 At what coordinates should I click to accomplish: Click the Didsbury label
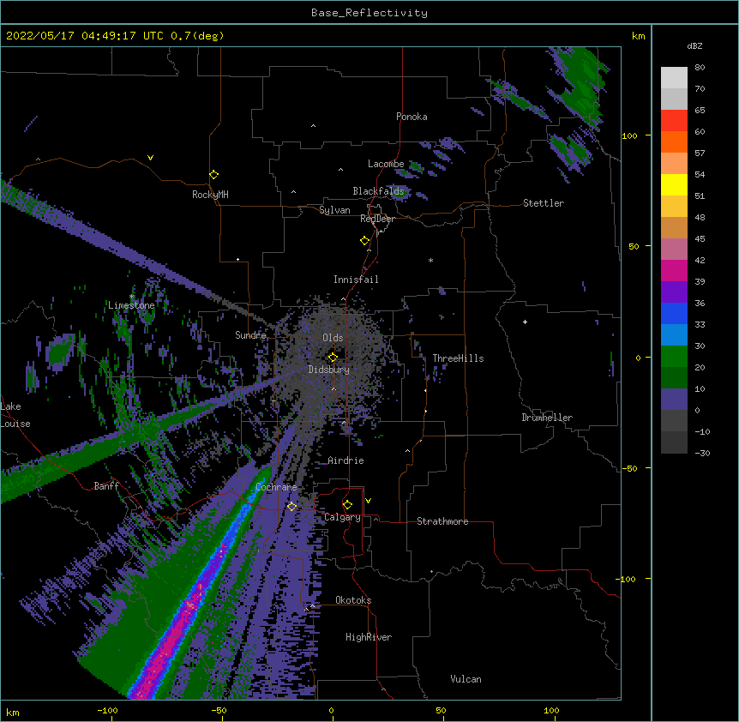(x=329, y=370)
